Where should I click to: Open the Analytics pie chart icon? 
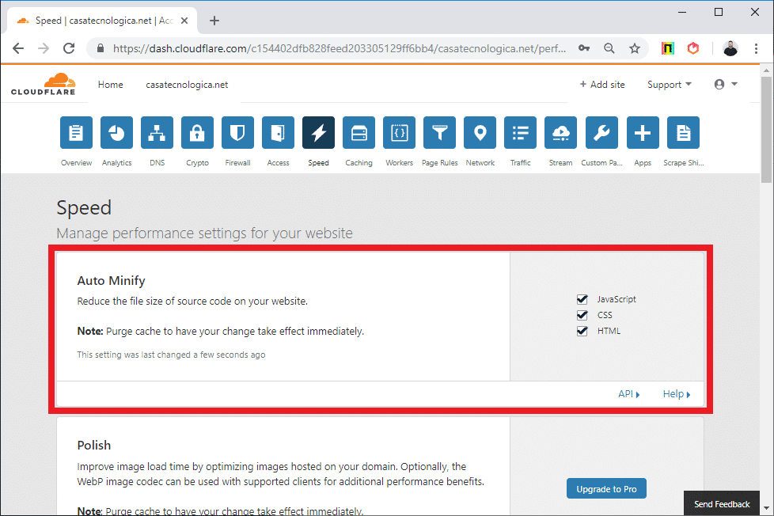(116, 132)
